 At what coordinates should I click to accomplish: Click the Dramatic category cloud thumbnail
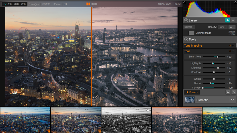pos(189,100)
